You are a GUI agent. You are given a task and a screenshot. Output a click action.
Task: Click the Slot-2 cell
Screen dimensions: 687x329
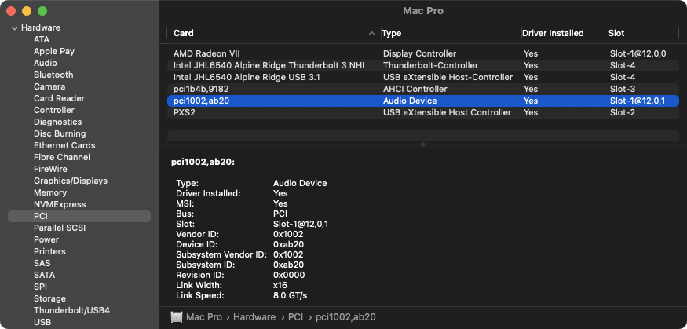pos(623,113)
